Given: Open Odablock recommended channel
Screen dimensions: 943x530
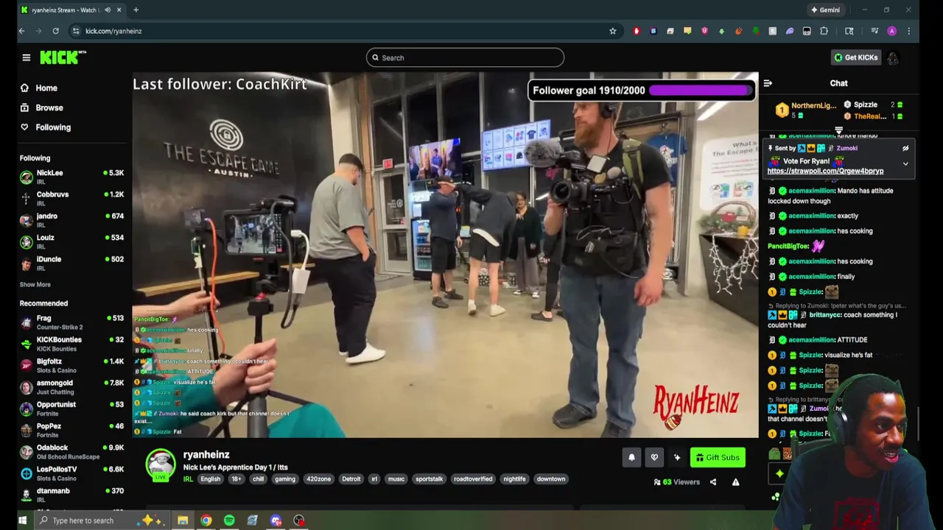Looking at the screenshot, I should [72, 451].
